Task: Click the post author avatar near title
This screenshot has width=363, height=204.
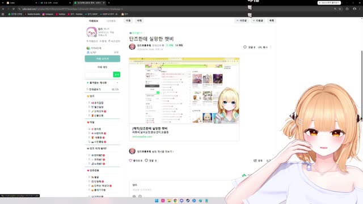Action: tap(132, 46)
